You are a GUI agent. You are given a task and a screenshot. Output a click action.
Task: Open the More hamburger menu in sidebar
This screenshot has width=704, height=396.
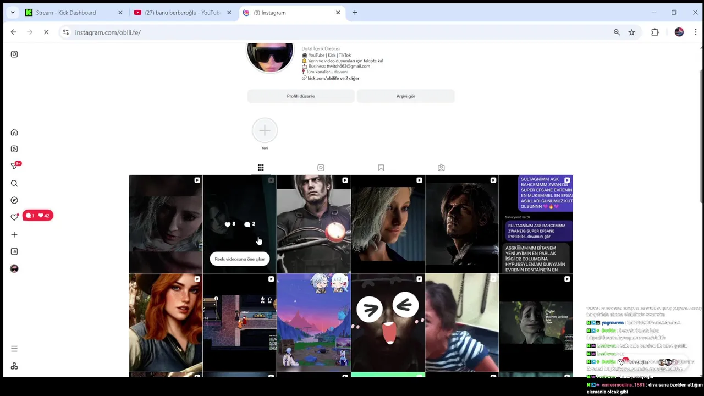pos(14,349)
